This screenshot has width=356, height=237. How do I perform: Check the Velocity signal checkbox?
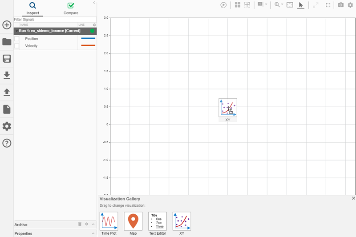click(x=16, y=46)
